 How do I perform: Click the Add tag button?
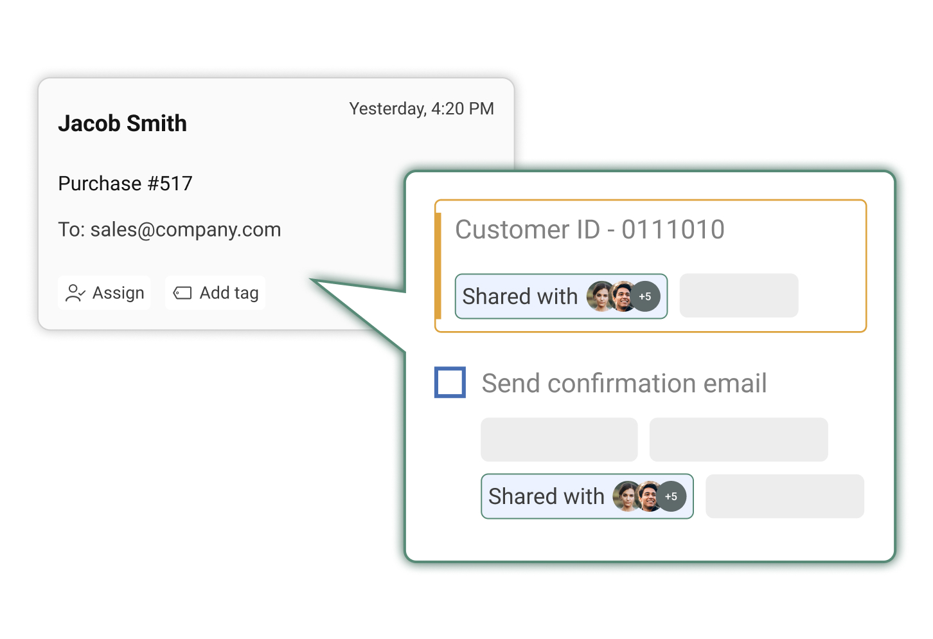tap(215, 293)
